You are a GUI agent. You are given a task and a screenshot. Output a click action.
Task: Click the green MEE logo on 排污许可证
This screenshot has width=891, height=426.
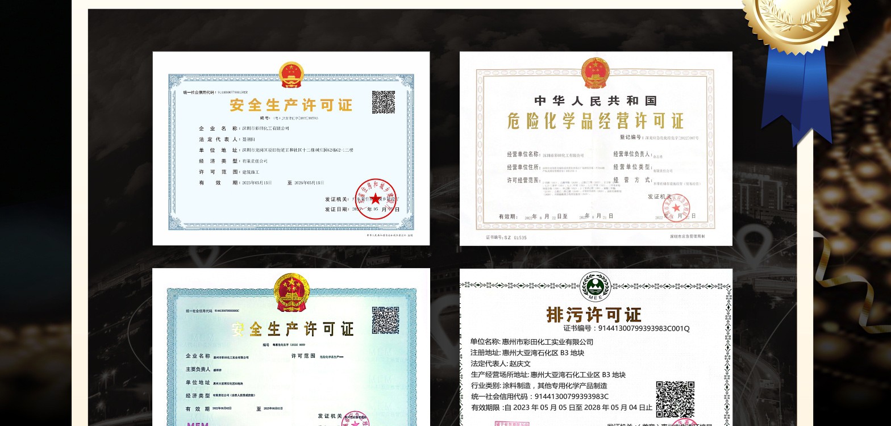pyautogui.click(x=595, y=287)
